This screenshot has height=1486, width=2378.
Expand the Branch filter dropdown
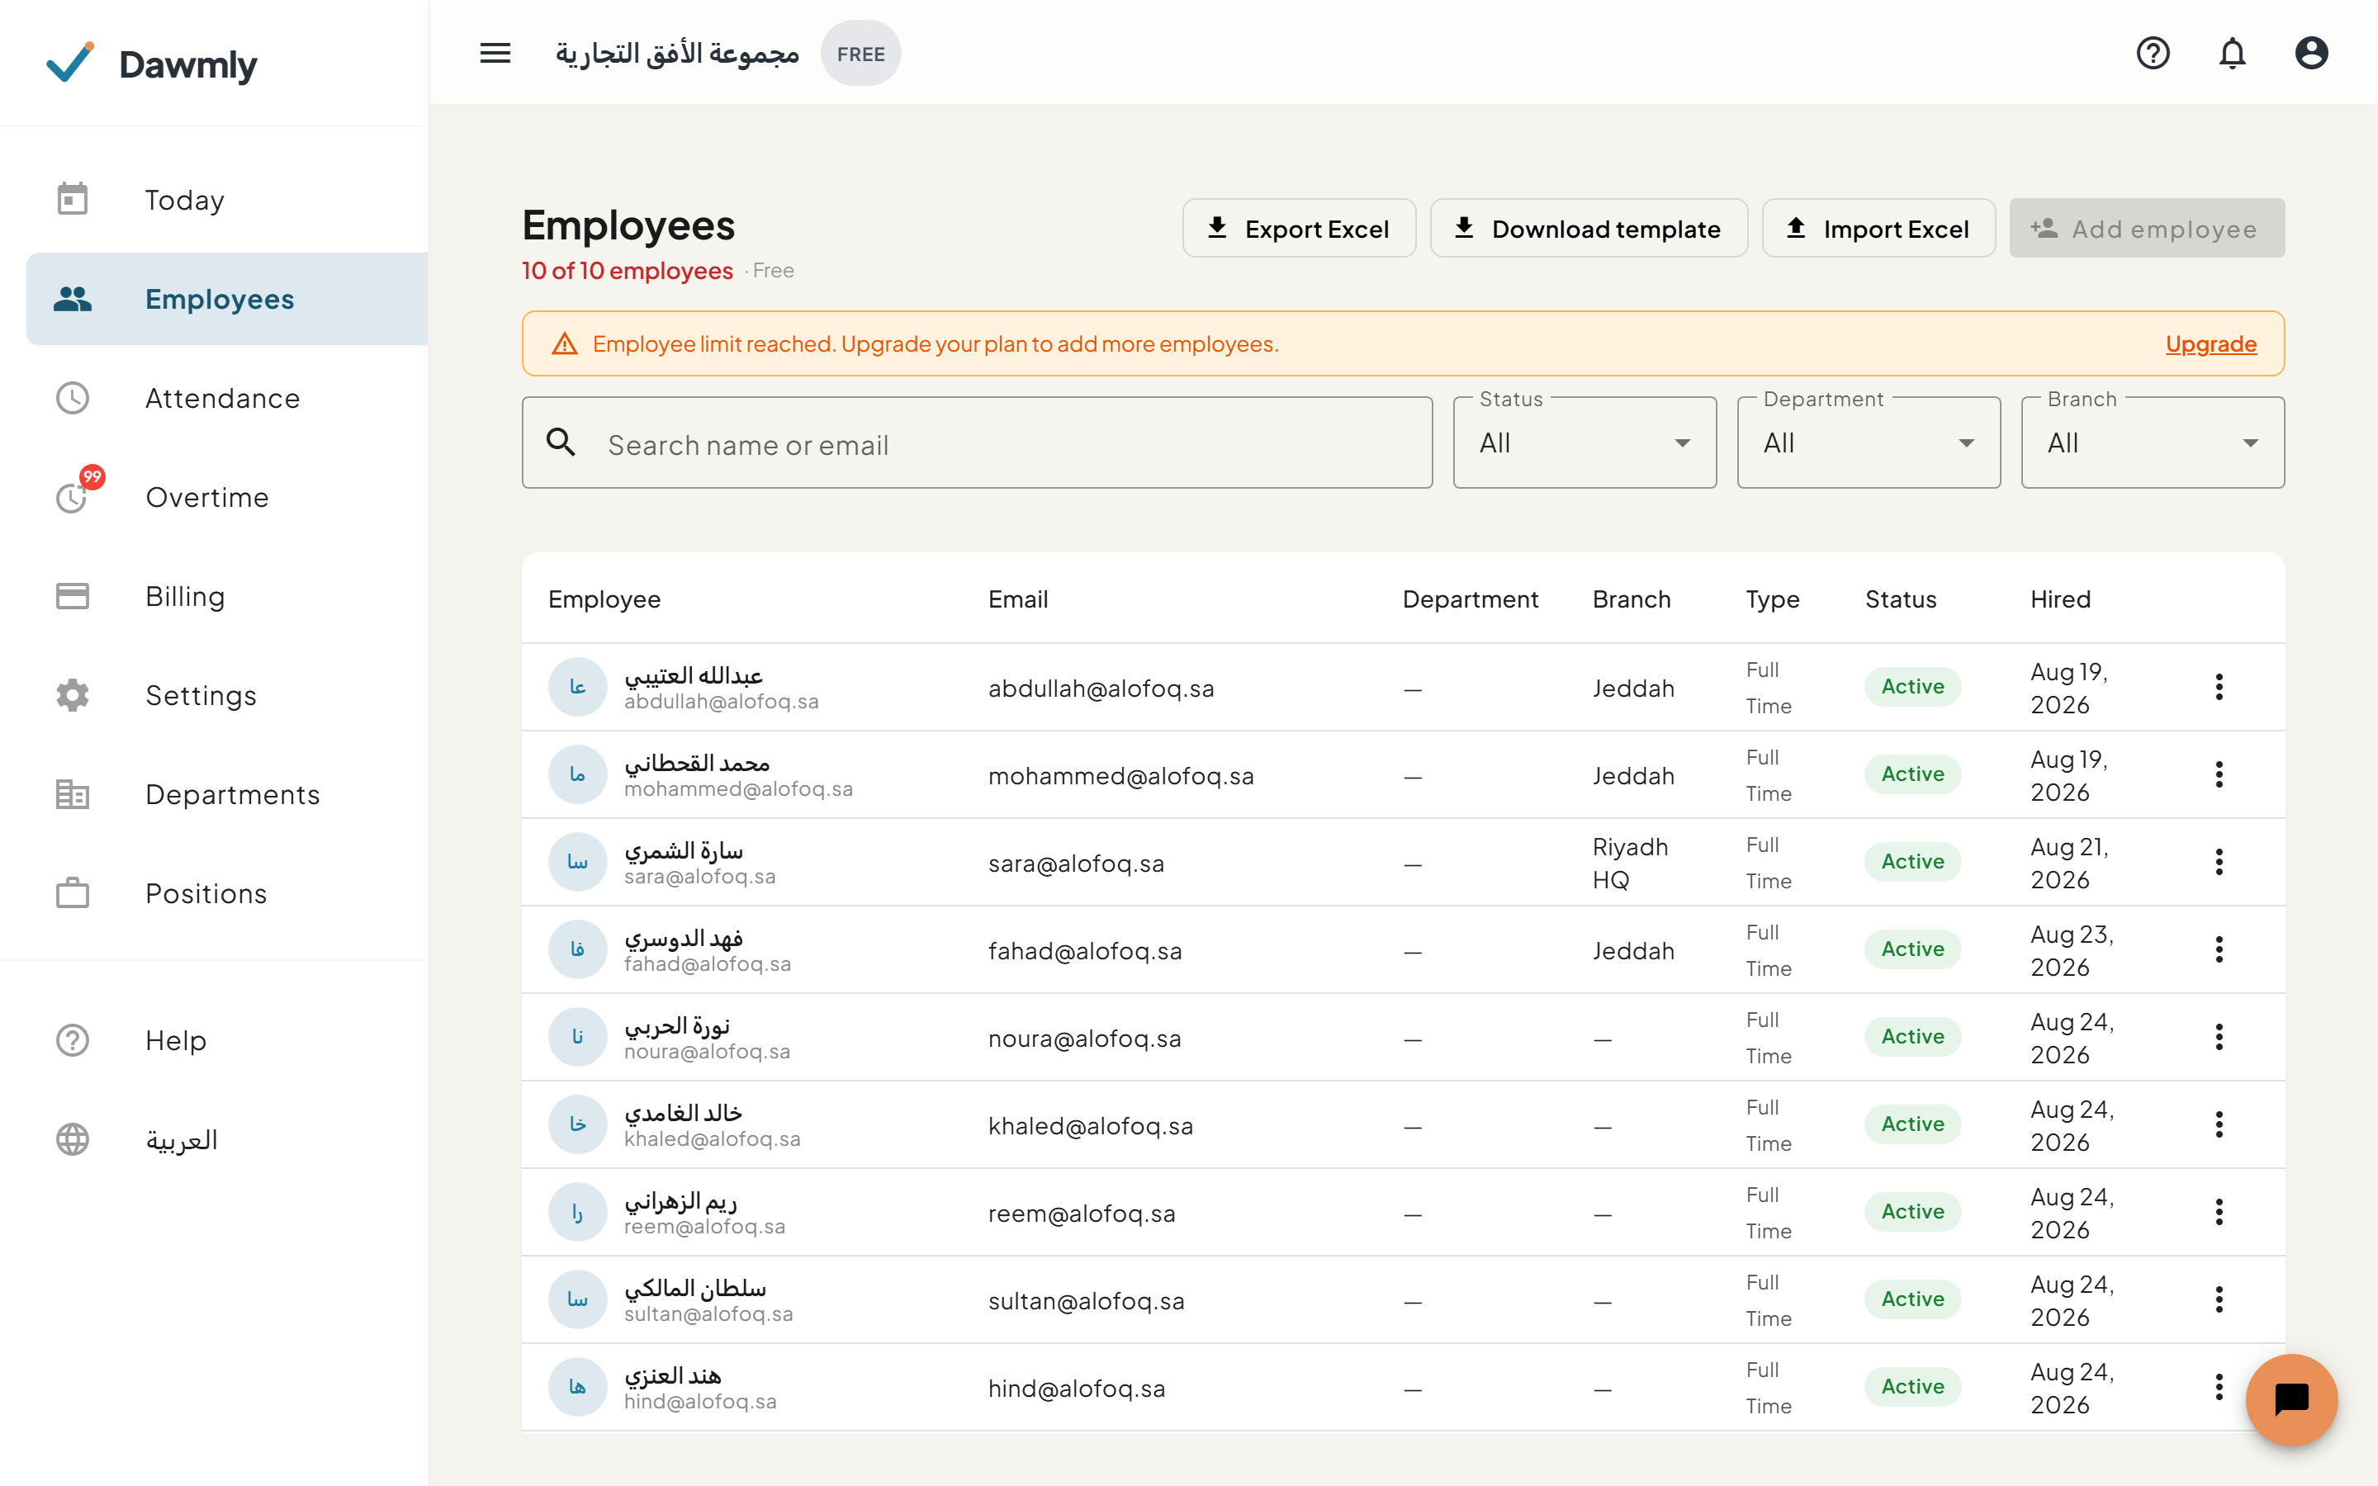click(x=2152, y=442)
